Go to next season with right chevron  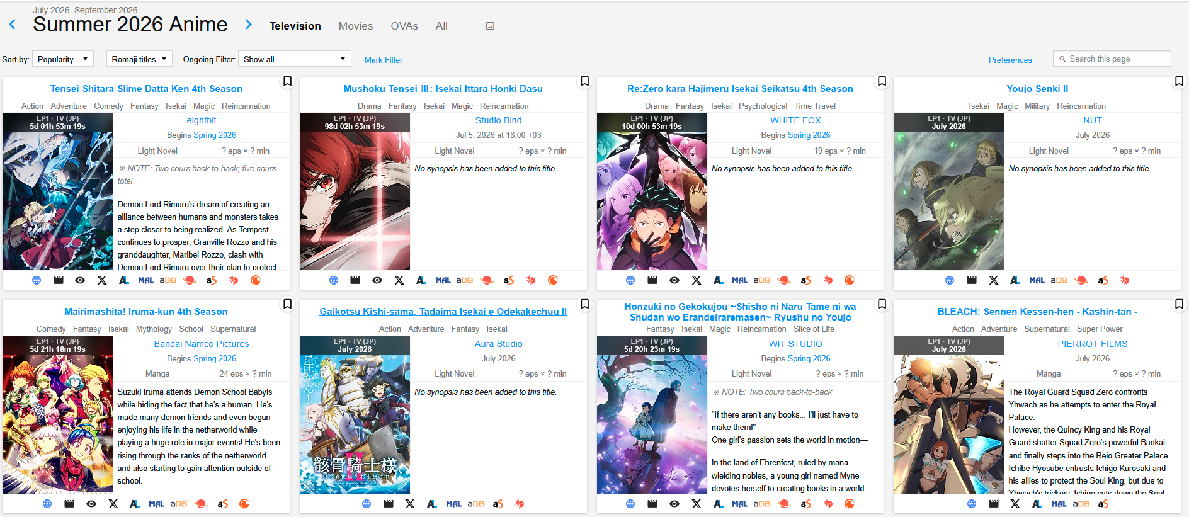pyautogui.click(x=249, y=25)
